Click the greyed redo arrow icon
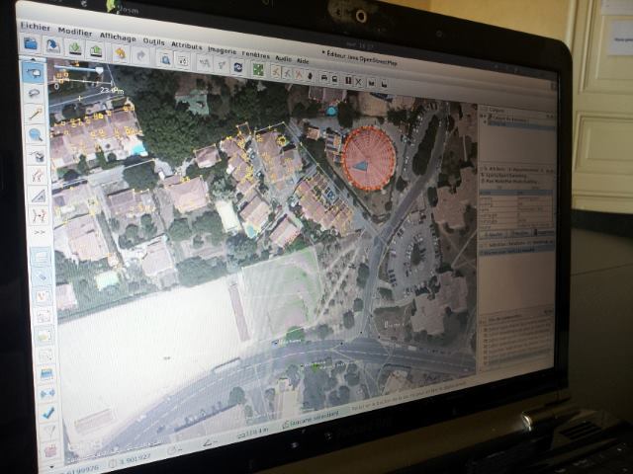Image resolution: width=633 pixels, height=474 pixels. point(140,56)
